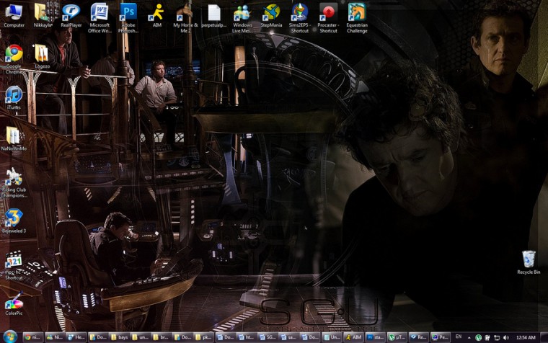Open the Windows Start menu orb
Screen dimensions: 548x343
(10, 337)
